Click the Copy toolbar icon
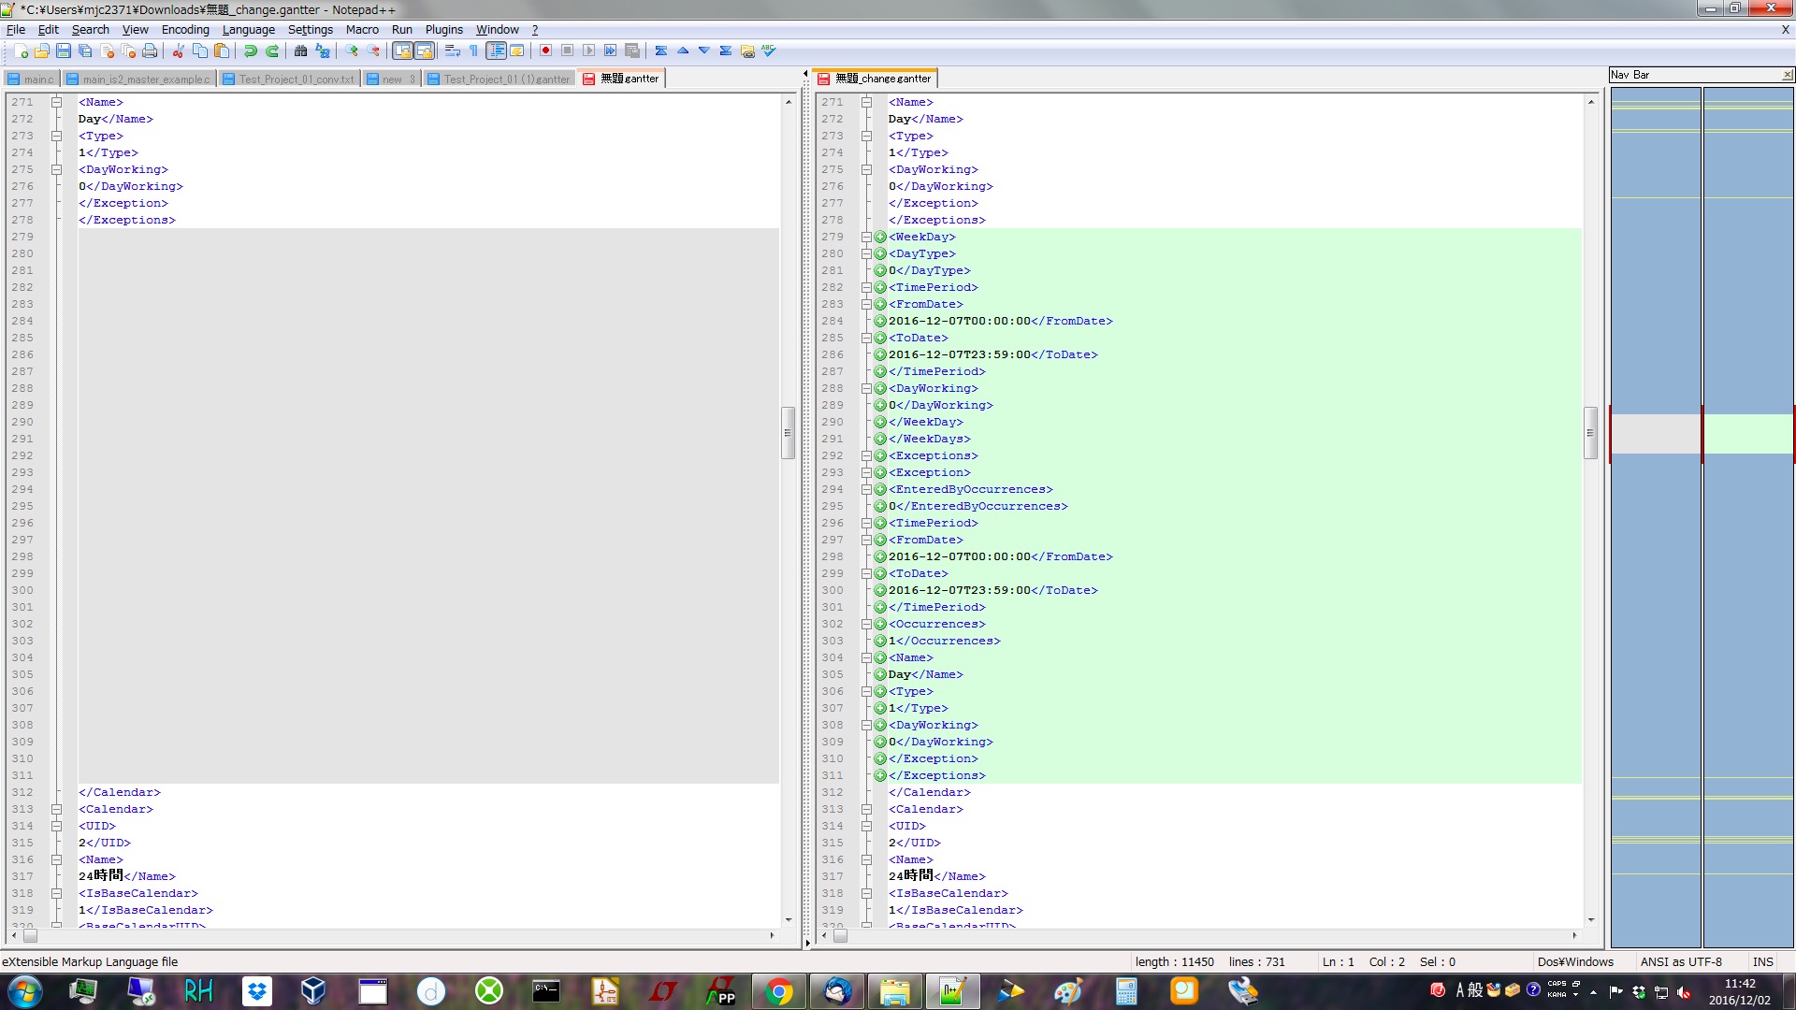Viewport: 1796px width, 1010px height. (199, 50)
